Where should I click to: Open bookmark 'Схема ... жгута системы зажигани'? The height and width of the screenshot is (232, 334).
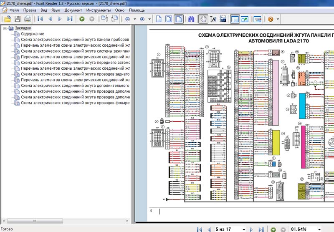(x=75, y=51)
